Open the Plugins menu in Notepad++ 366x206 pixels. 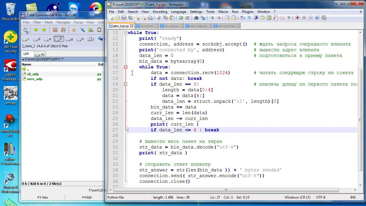pyautogui.click(x=248, y=12)
